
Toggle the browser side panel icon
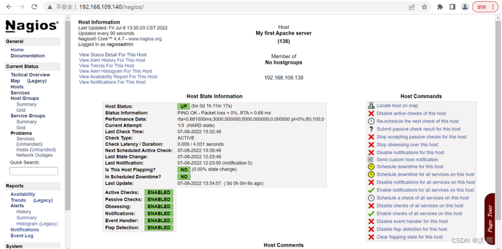click(x=452, y=6)
